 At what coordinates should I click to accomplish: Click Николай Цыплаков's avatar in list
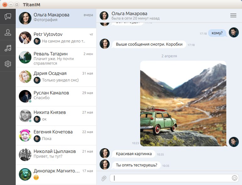tap(25, 155)
